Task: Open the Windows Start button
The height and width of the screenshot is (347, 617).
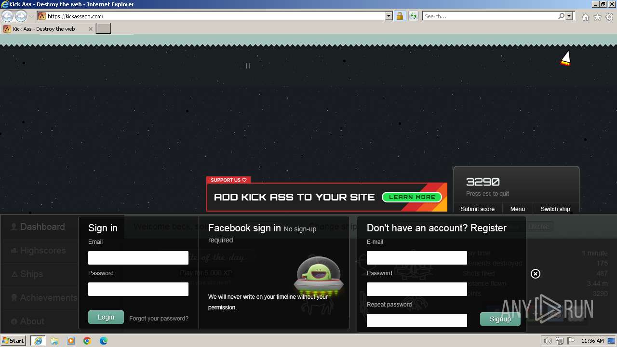Action: [13, 340]
